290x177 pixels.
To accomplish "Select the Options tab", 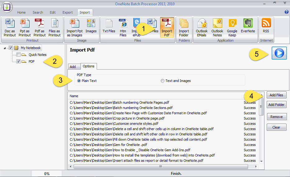I will click(x=89, y=66).
